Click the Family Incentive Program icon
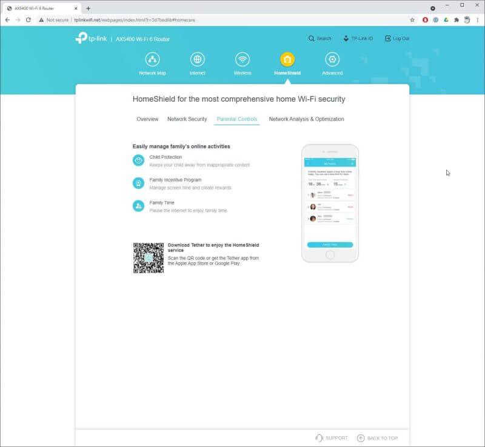The image size is (485, 447). click(x=139, y=184)
